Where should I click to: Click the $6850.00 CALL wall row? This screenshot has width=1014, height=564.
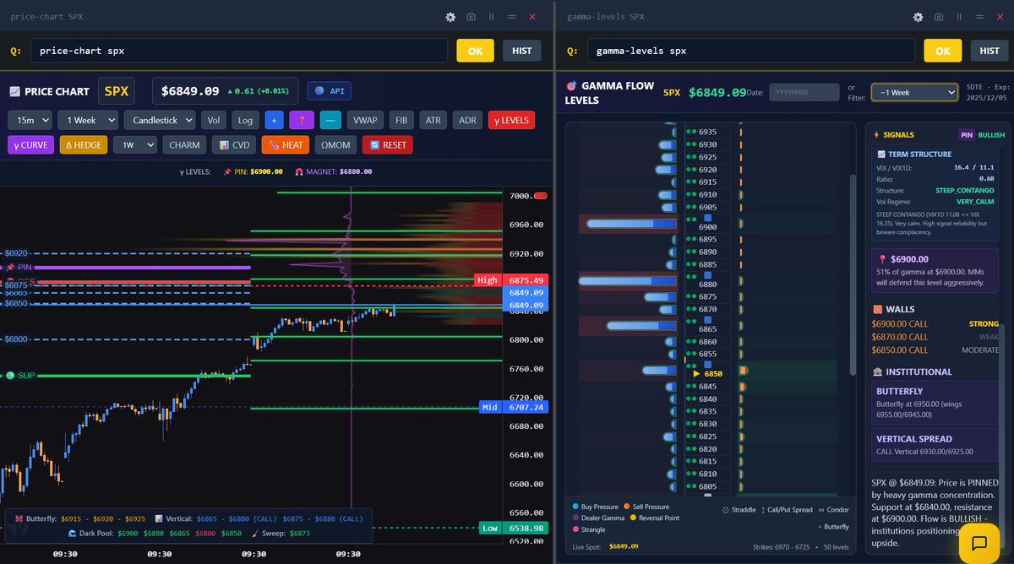(936, 350)
